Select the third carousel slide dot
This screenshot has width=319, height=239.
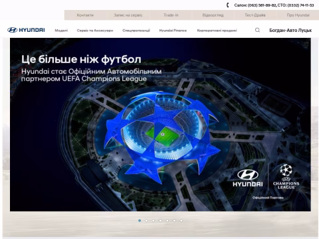[154, 220]
